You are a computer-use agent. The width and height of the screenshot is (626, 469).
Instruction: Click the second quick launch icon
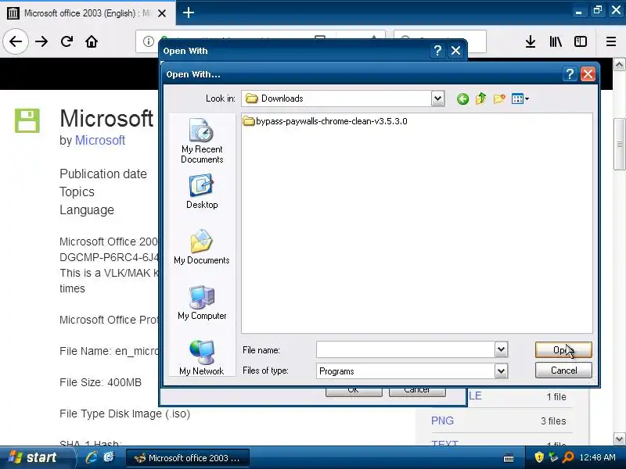coord(109,457)
